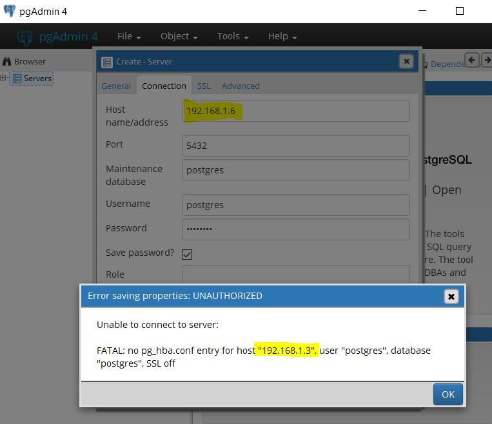492x424 pixels.
Task: Click the Port field showing 5432
Action: 296,146
